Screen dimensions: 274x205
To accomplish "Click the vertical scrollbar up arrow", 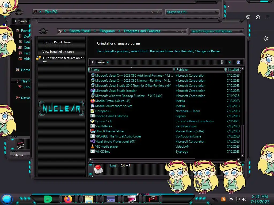I will (x=242, y=69).
